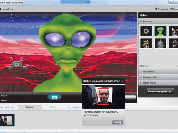The width and height of the screenshot is (178, 133).
Task: Open the Kalibruj link
Action: pyautogui.click(x=144, y=66)
